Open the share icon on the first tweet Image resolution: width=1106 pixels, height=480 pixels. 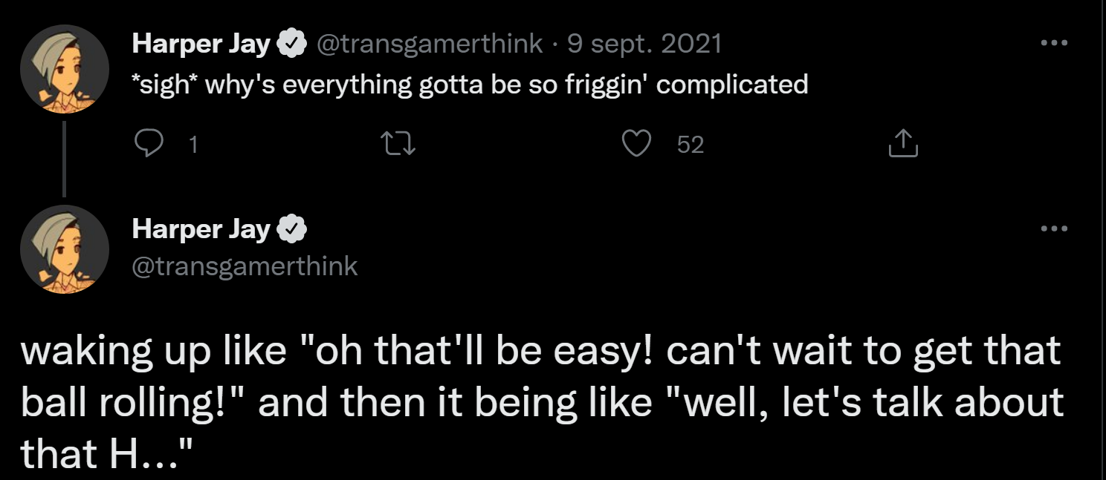(x=903, y=143)
